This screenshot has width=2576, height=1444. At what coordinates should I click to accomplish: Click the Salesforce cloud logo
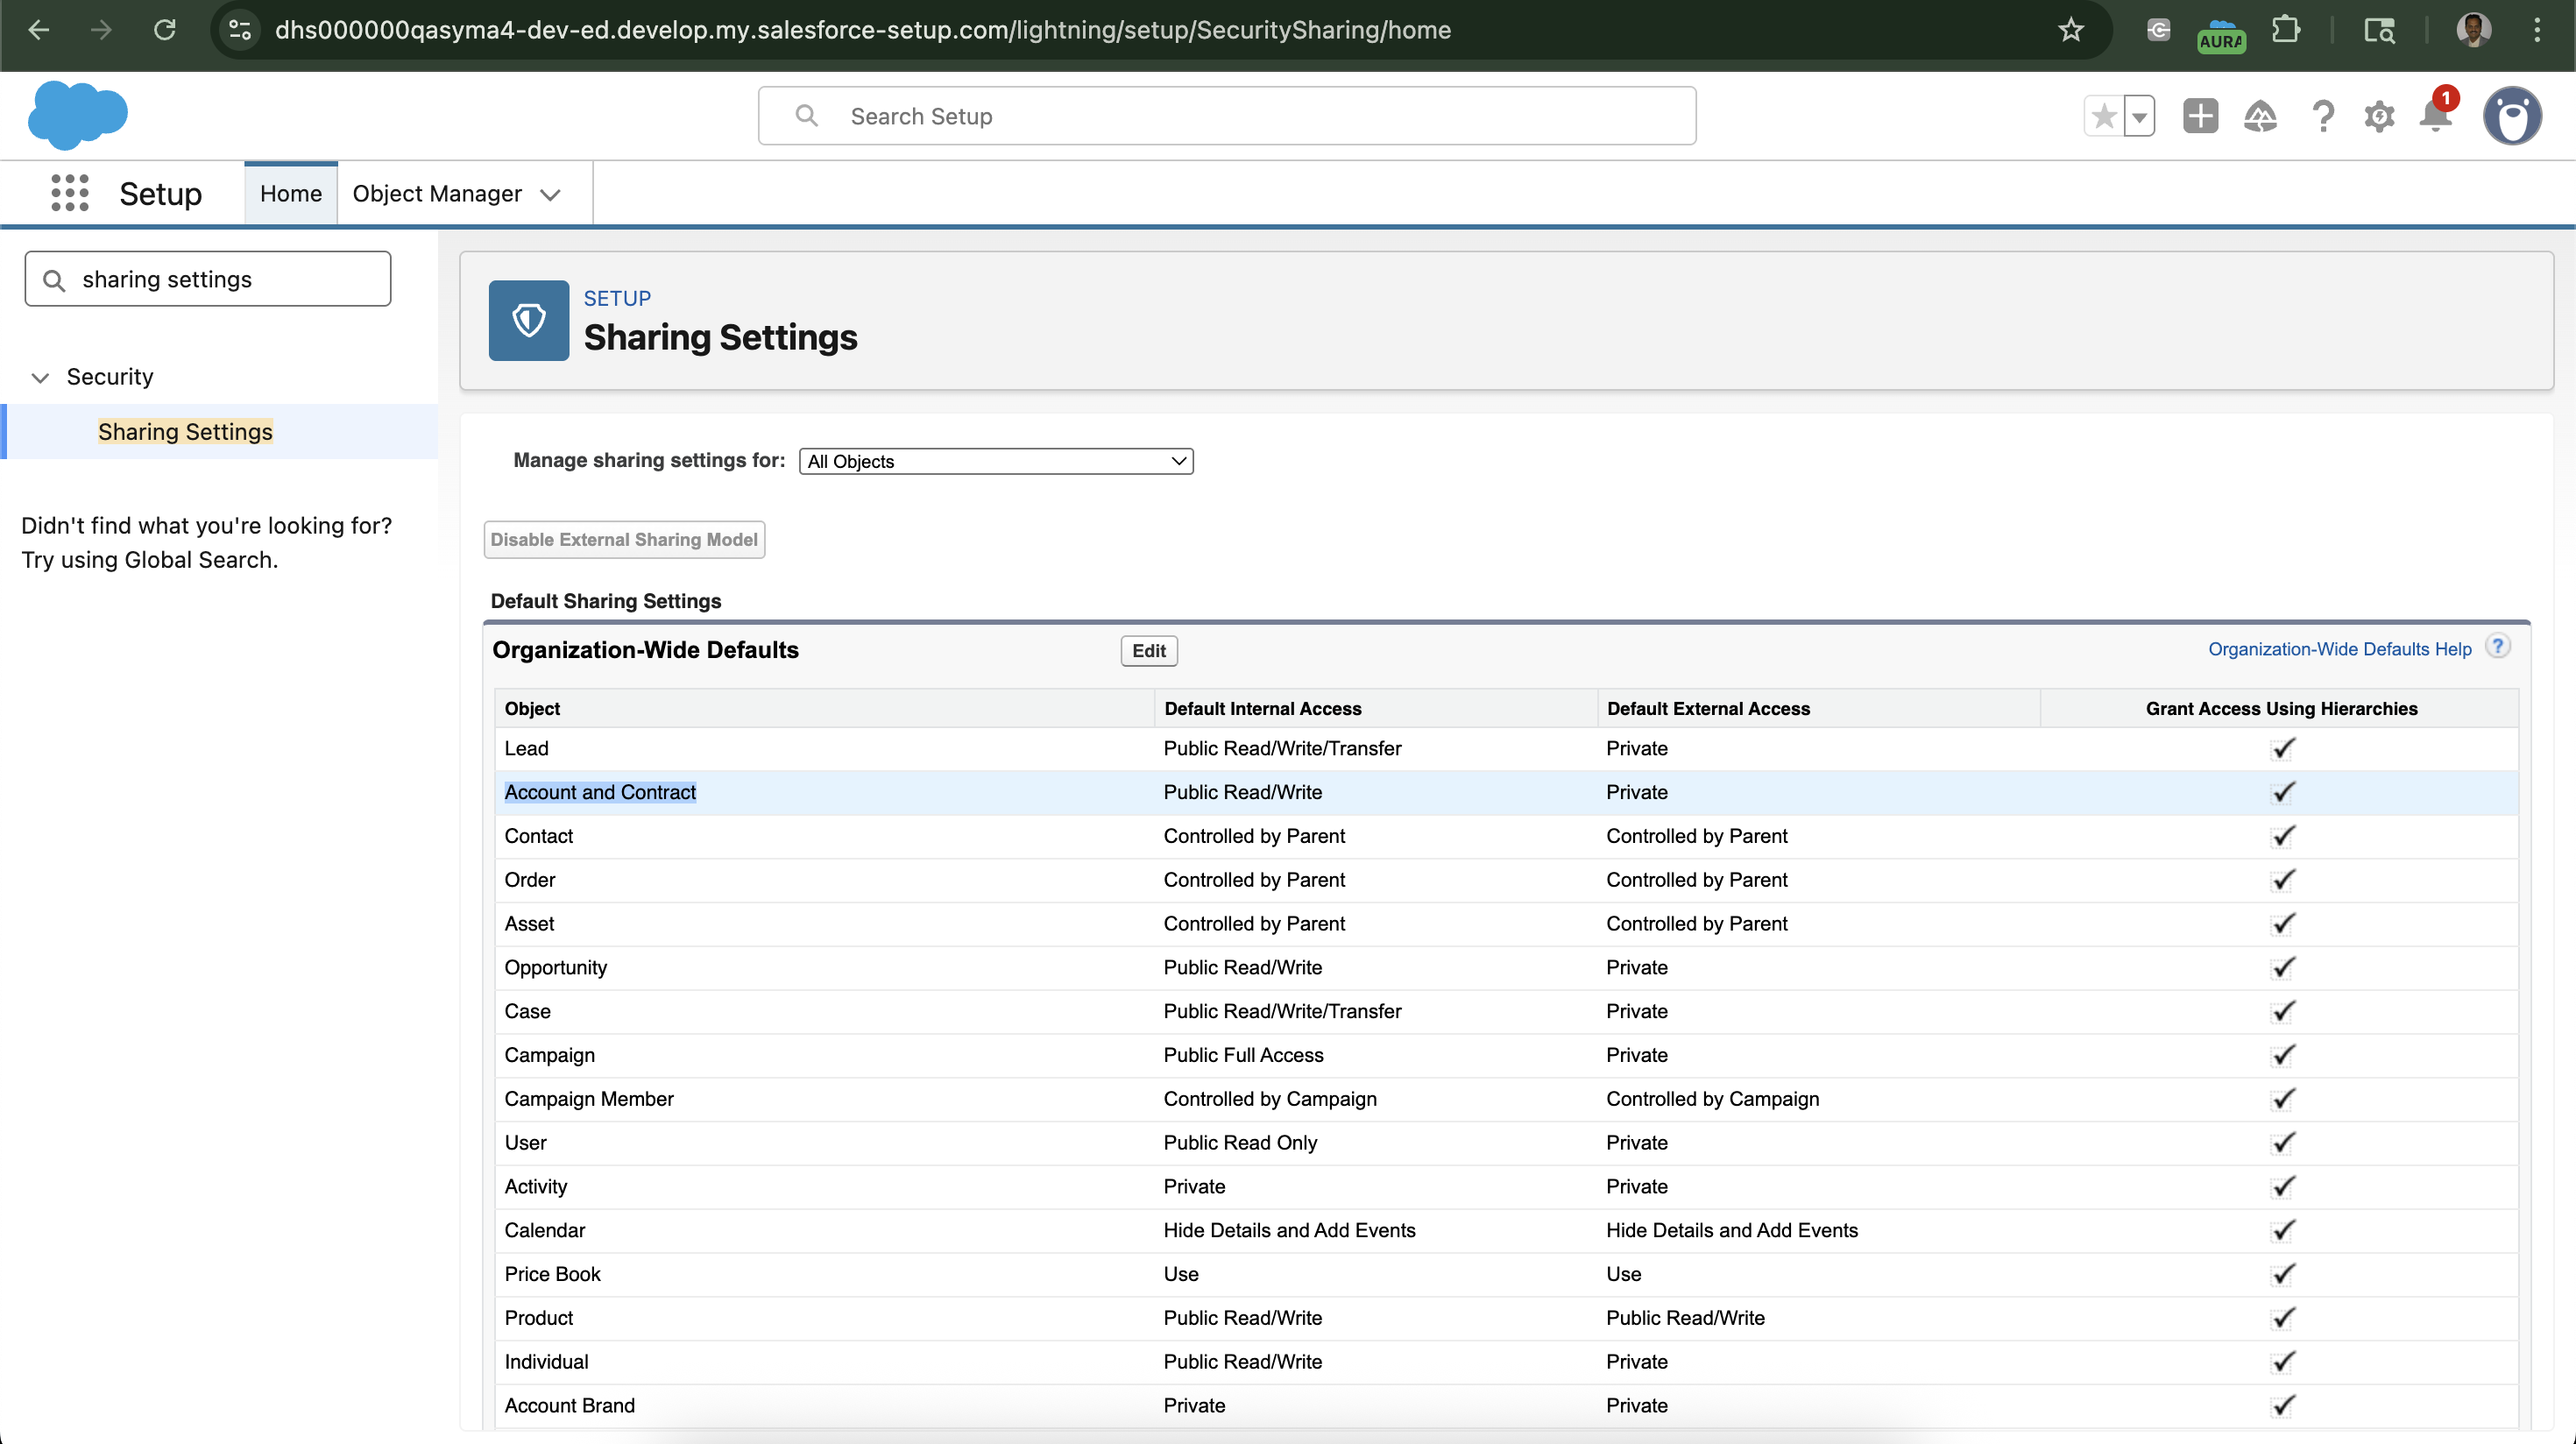pos(77,114)
